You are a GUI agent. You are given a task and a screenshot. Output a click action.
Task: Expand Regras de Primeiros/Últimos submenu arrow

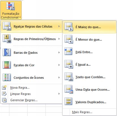(x=59, y=39)
